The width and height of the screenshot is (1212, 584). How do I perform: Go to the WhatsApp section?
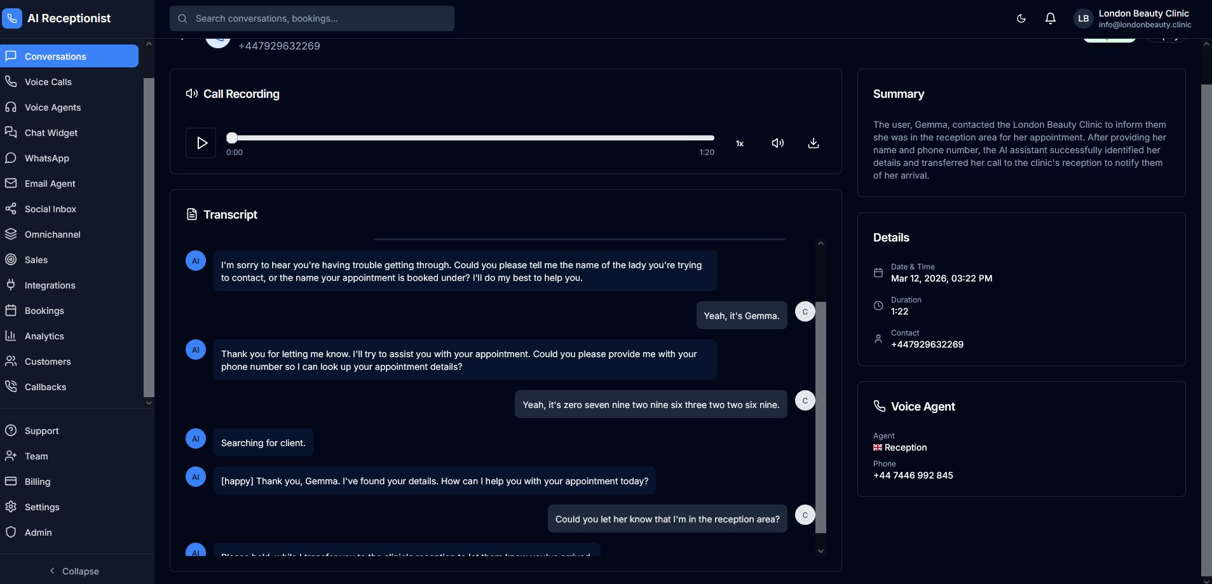point(47,158)
